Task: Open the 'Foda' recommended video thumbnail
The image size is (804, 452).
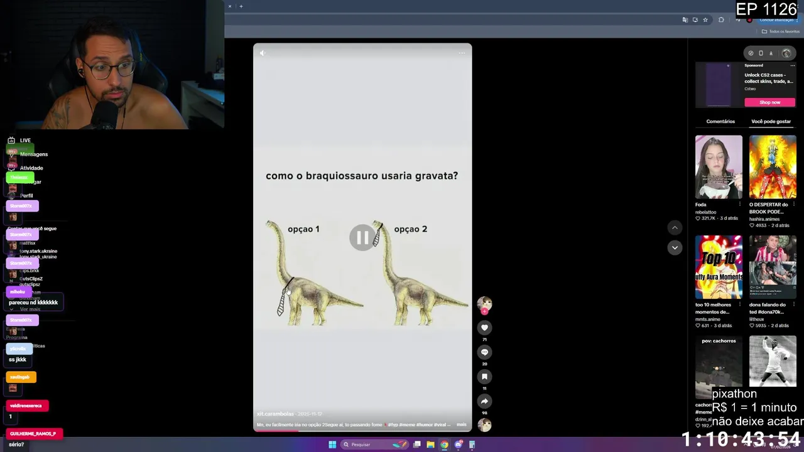Action: (719, 167)
